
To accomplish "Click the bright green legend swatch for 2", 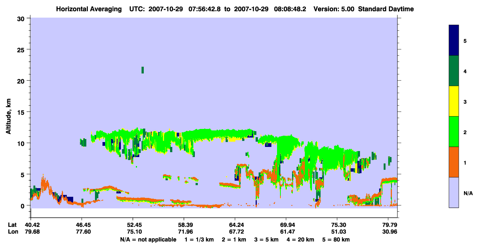I will 454,132.
